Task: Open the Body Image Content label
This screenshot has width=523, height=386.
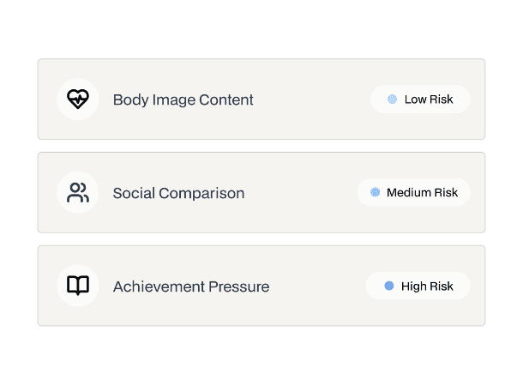Action: coord(183,100)
